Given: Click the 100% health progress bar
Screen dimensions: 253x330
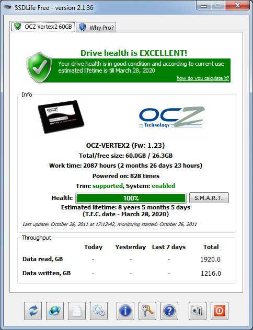Looking at the screenshot, I should point(131,198).
